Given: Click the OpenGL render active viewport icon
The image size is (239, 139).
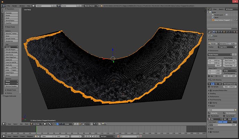Looking at the screenshot, I should coord(103,124).
